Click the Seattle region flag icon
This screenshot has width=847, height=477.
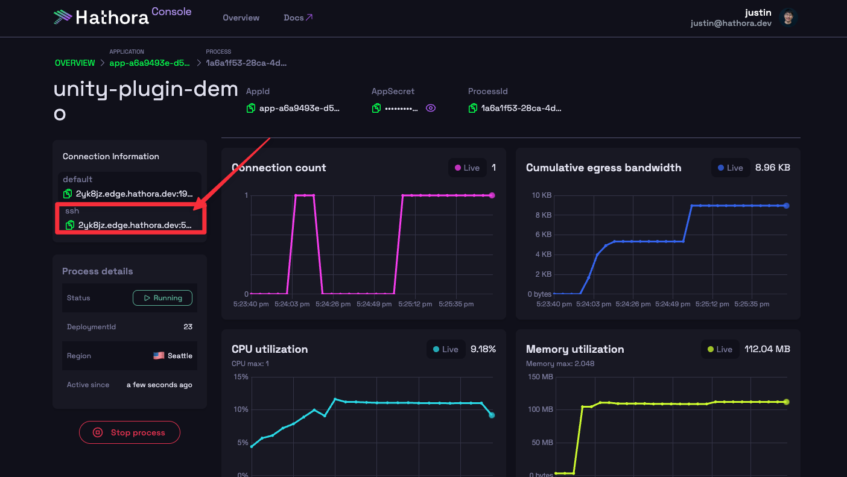tap(159, 356)
